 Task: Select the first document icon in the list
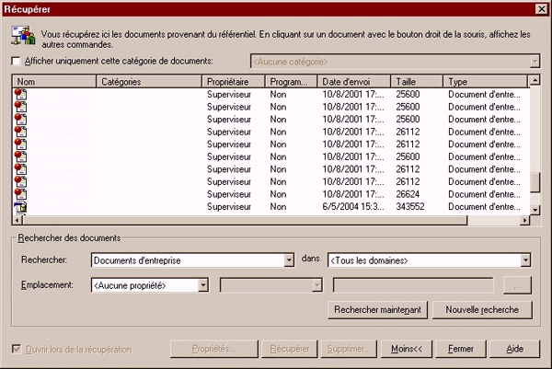(x=20, y=94)
